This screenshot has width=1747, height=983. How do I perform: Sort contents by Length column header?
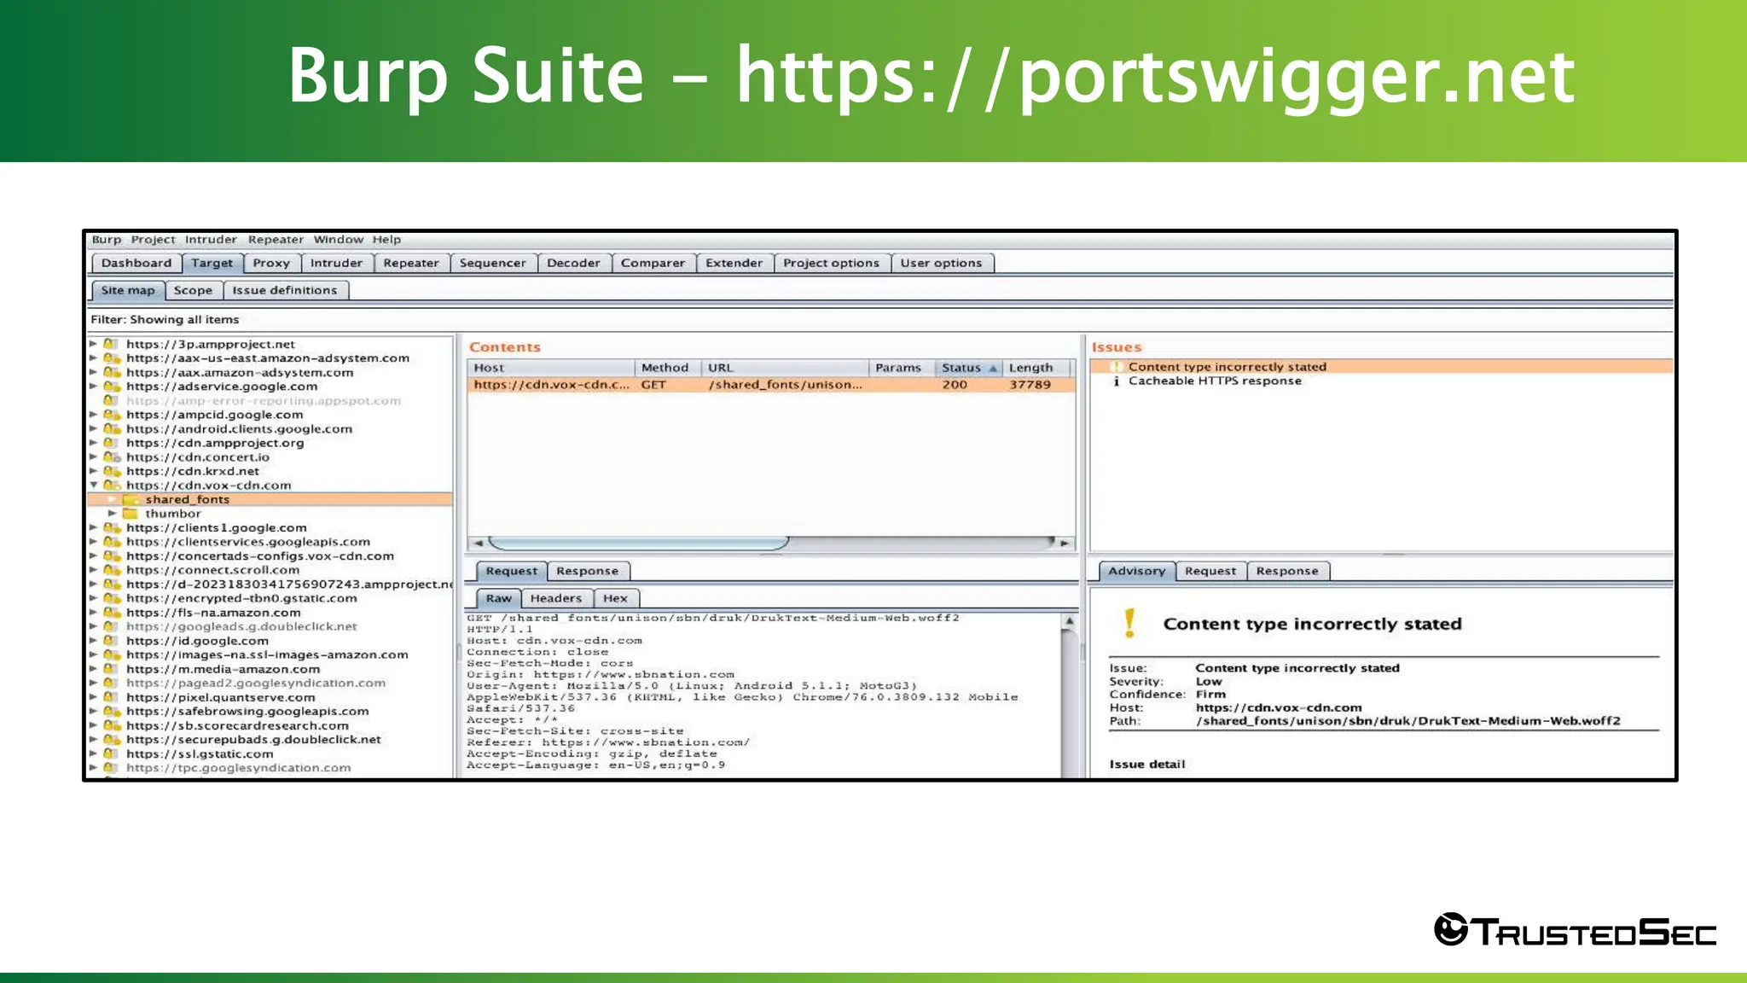coord(1036,368)
